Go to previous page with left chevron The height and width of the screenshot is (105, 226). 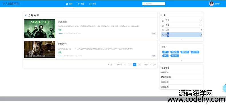[x=130, y=64]
